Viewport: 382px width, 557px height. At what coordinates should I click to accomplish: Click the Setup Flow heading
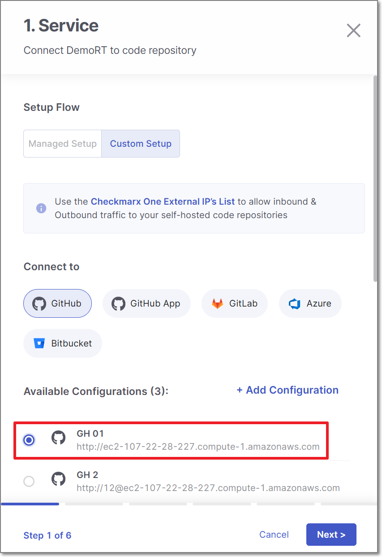pyautogui.click(x=52, y=107)
